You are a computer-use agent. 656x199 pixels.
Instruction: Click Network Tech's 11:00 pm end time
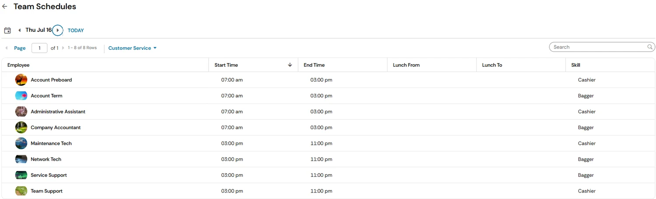click(321, 159)
